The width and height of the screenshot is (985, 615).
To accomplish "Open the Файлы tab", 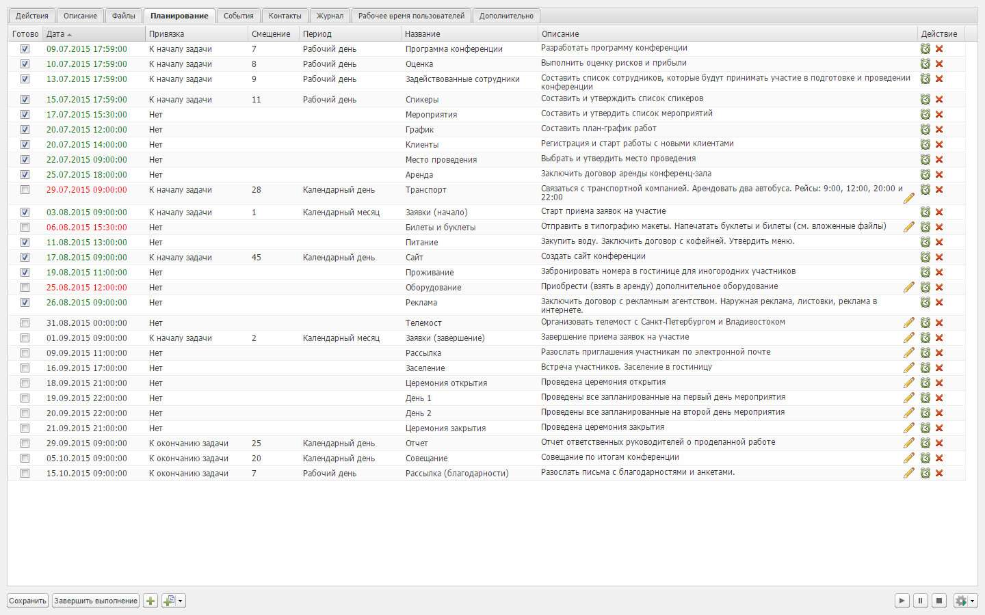I will (124, 16).
